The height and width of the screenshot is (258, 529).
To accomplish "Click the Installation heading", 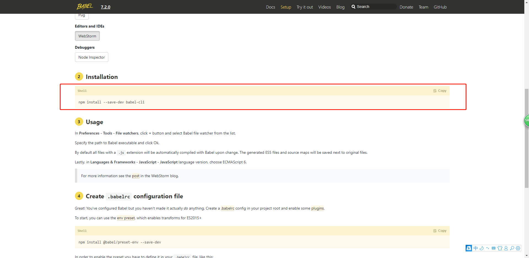I will [102, 77].
